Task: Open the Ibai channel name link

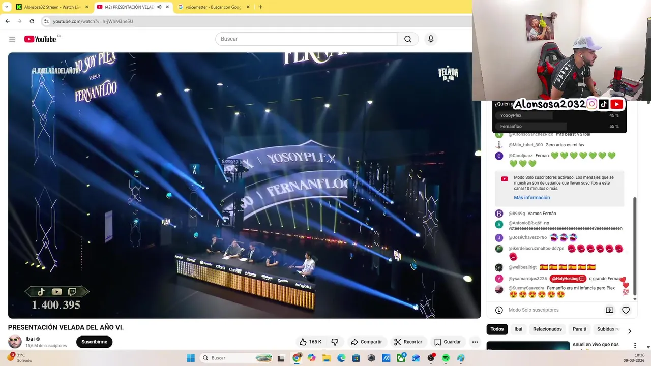Action: coord(30,339)
